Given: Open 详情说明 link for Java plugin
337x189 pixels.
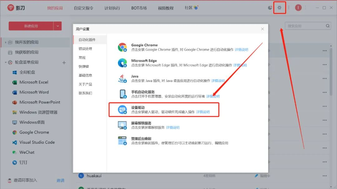Looking at the screenshot, I should click(x=218, y=81).
